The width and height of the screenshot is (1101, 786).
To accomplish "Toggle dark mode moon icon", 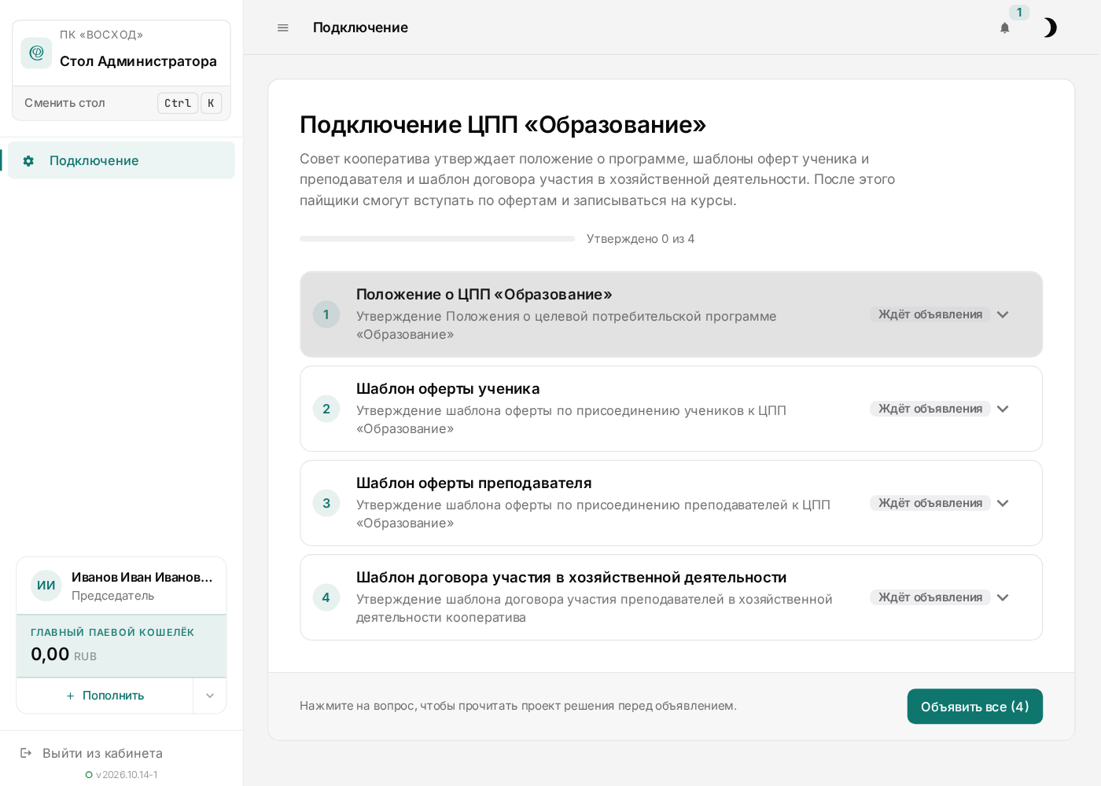I will pos(1050,28).
